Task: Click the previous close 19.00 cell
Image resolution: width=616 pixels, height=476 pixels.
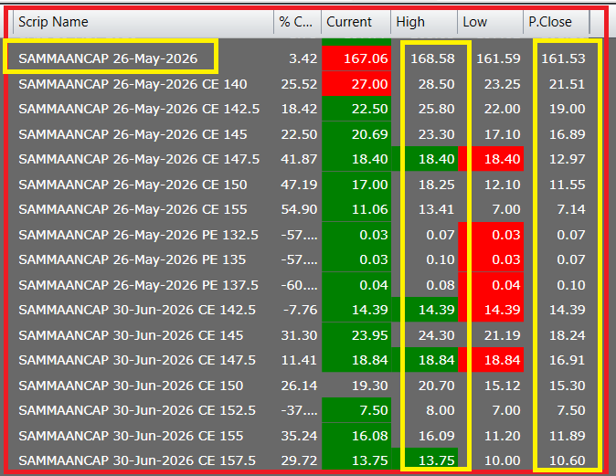Action: click(x=558, y=109)
